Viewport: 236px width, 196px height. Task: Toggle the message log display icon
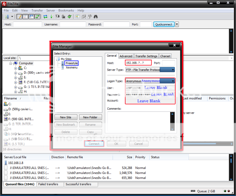coord(19,17)
